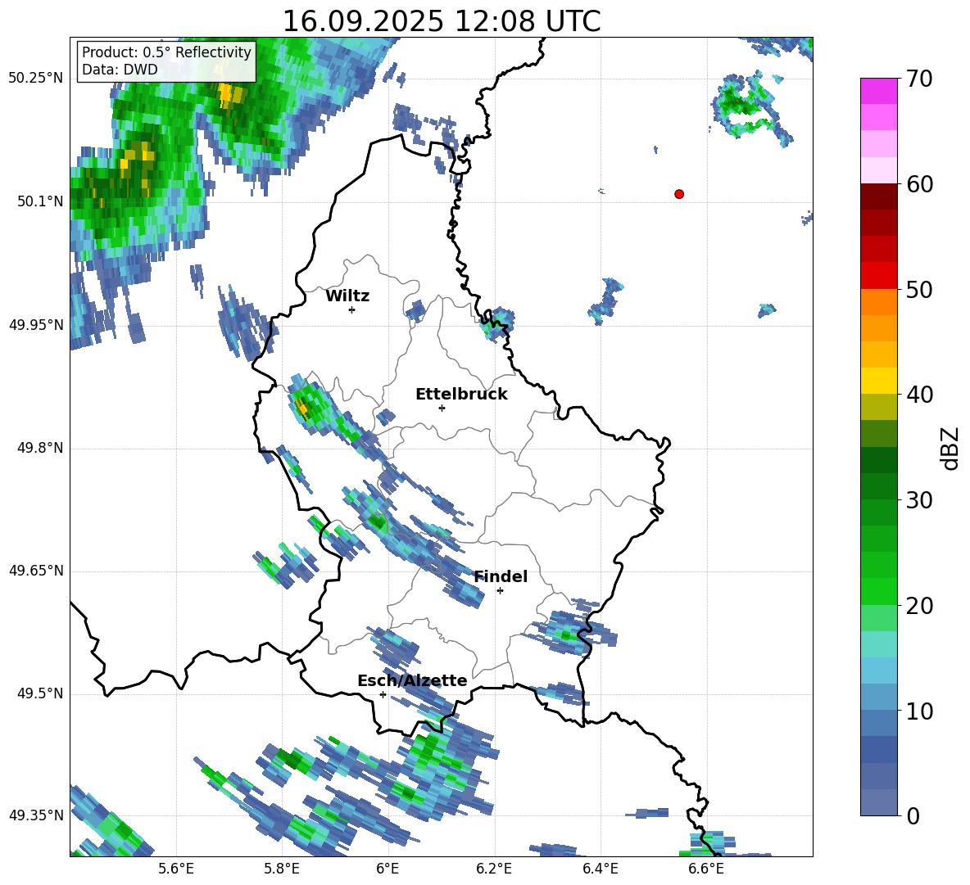Click the Ettelbruck city label
Screen dimensions: 970x885
coord(461,395)
